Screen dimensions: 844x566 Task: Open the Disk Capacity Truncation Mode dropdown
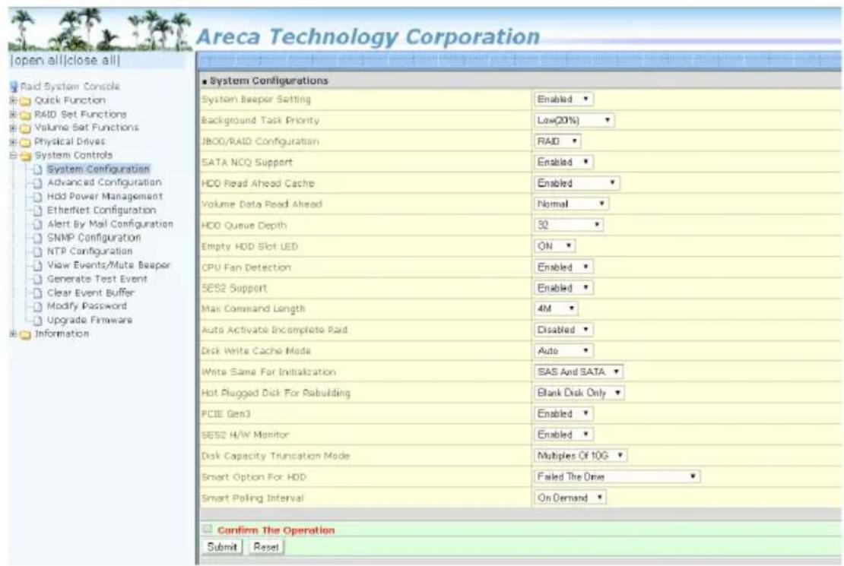pos(580,456)
